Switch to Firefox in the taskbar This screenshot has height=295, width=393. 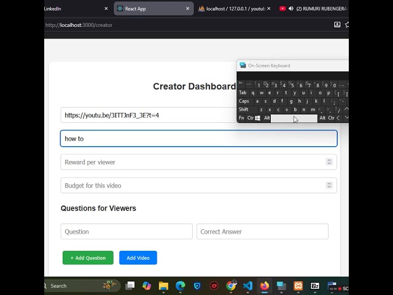265,285
